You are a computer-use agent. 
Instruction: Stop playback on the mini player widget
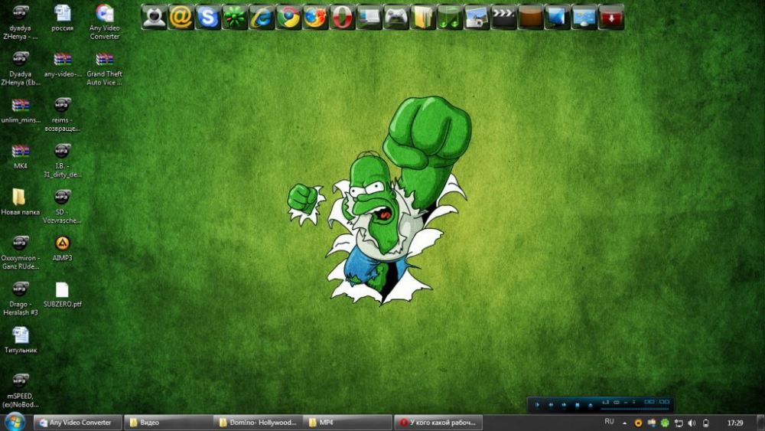pos(577,405)
